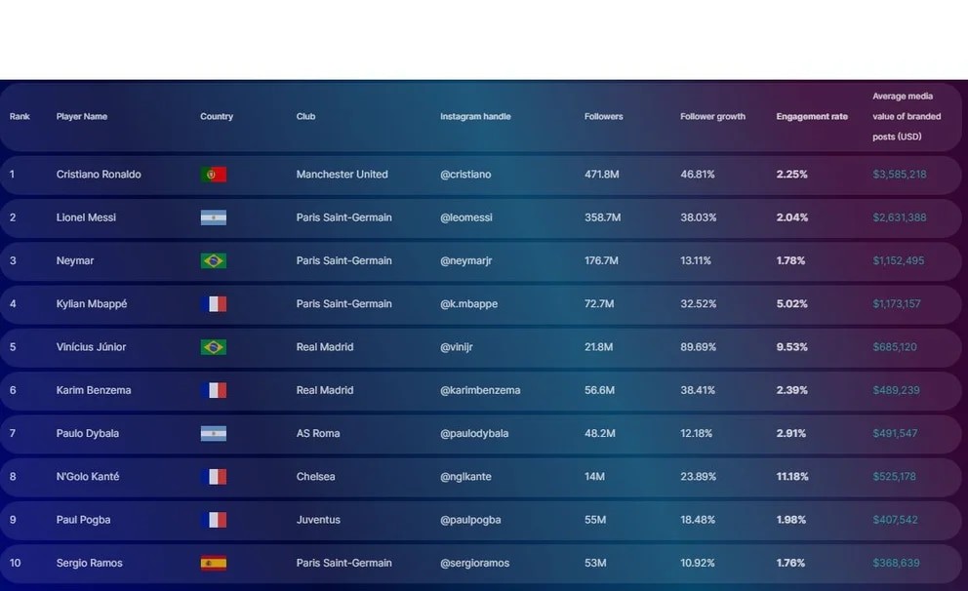This screenshot has width=968, height=591.
Task: Select the player name Sergio Ramos
Action: (x=90, y=563)
